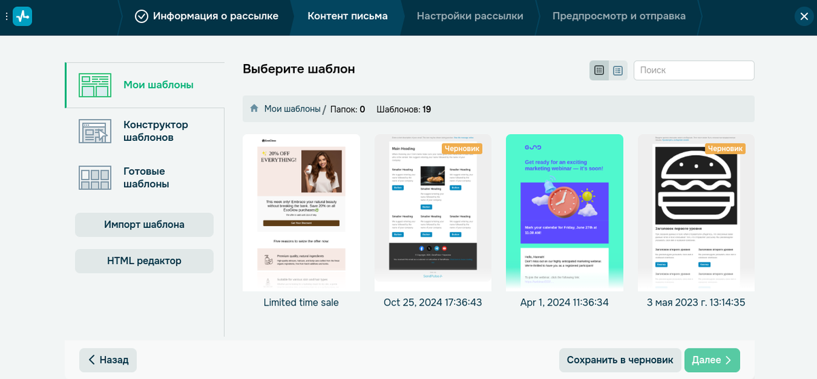The height and width of the screenshot is (379, 817).
Task: Click the Limited time sale caption
Action: (301, 303)
